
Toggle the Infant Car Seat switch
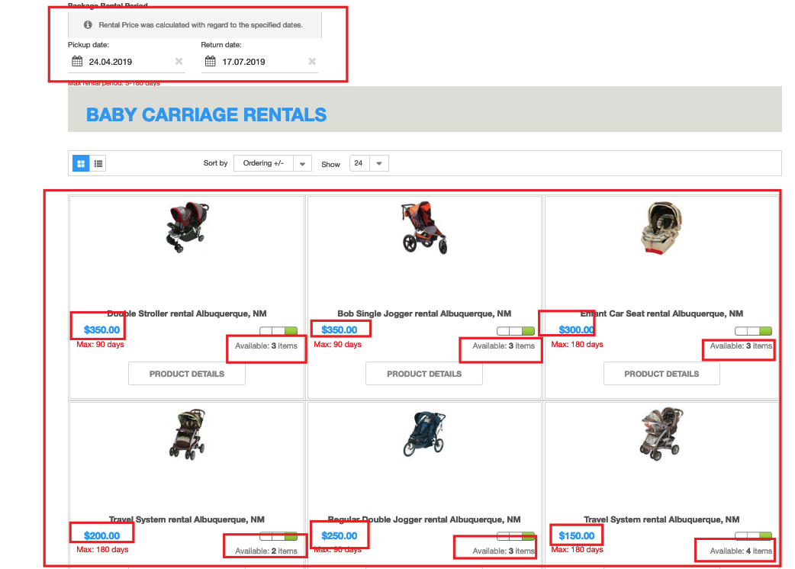click(753, 331)
